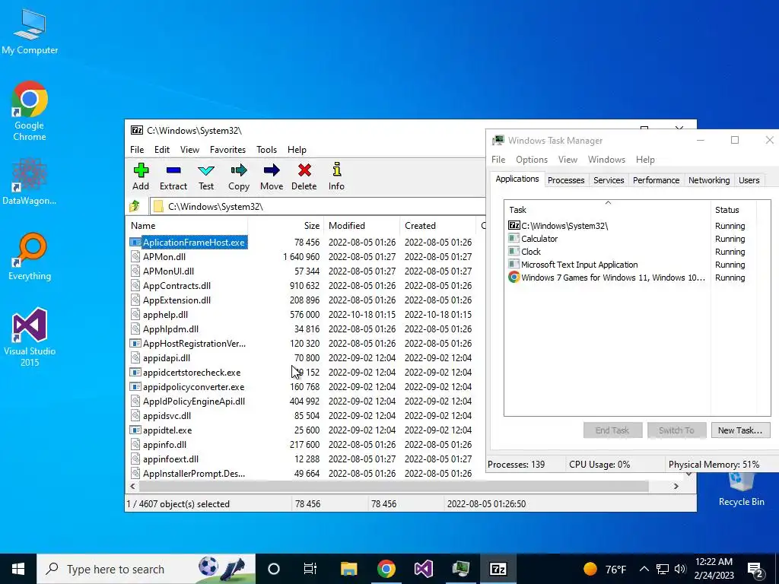This screenshot has height=584, width=779.
Task: Switch to the Performance tab
Action: [656, 180]
